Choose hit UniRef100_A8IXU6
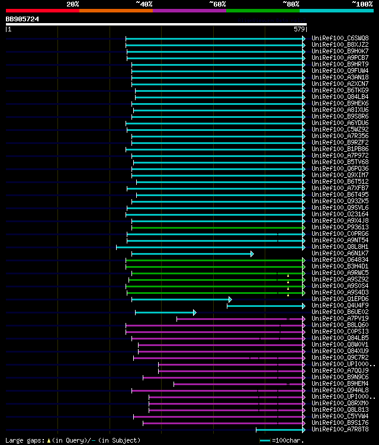This screenshot has height=445, width=379. (x=340, y=110)
